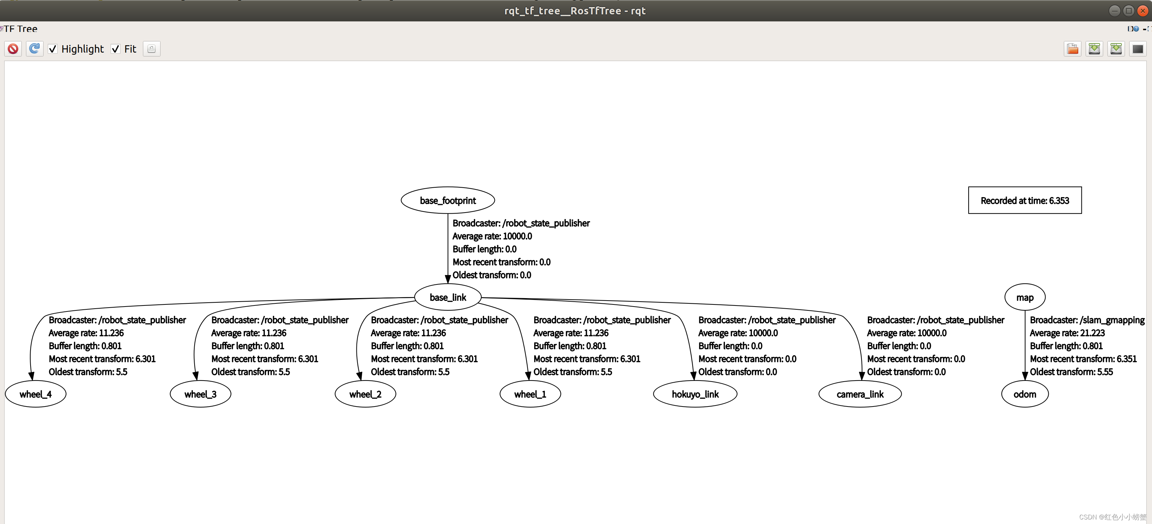Click Broadcaster label above camera_link
The width and height of the screenshot is (1152, 524).
coord(936,320)
